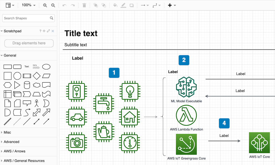Screen dimensions: 275x165
Task: Click the Scratchpad help question mark
Action: tap(40, 31)
